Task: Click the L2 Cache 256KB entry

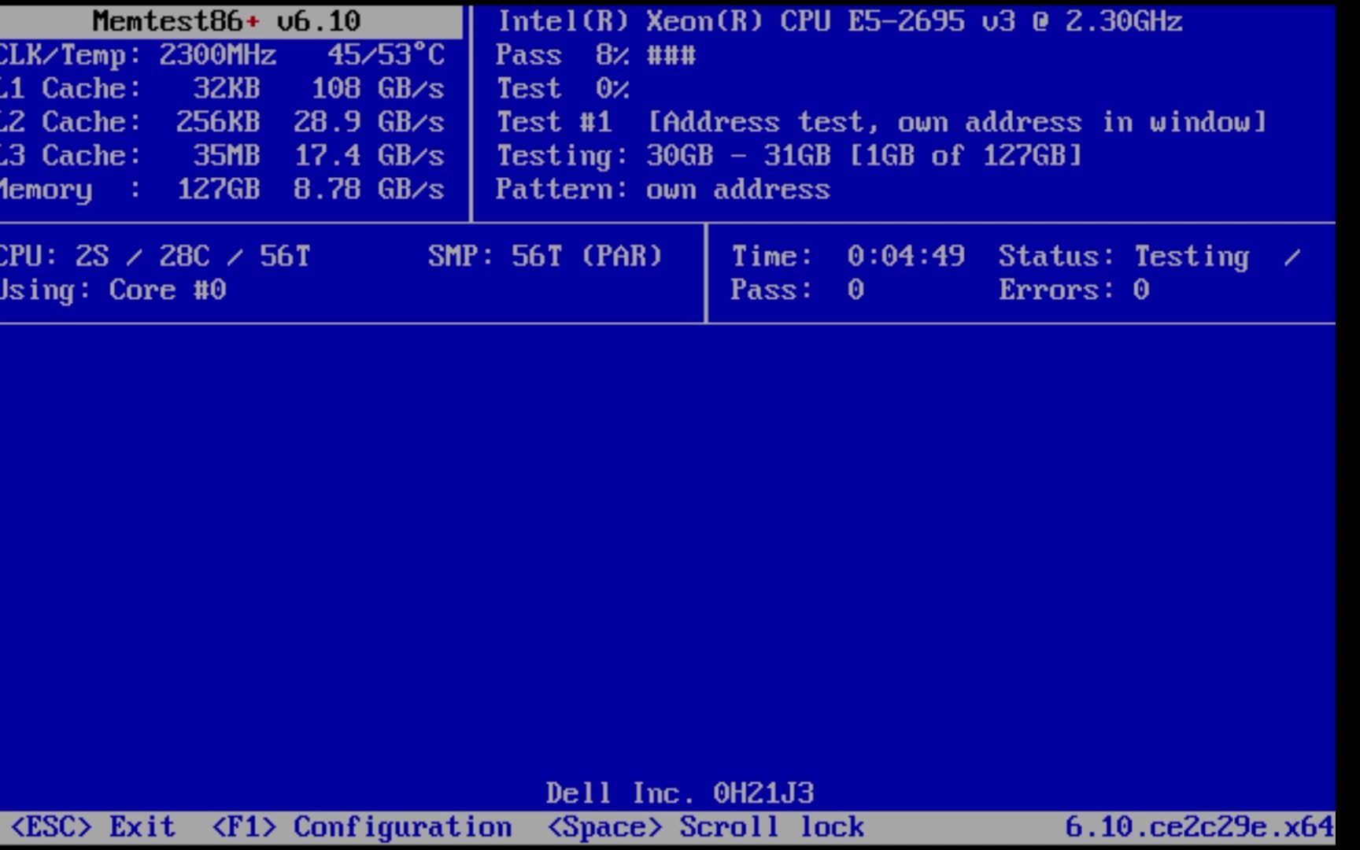Action: (x=129, y=123)
